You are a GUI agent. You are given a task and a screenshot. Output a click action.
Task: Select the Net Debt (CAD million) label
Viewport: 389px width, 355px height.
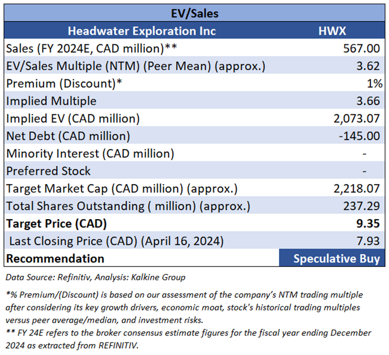pyautogui.click(x=68, y=136)
